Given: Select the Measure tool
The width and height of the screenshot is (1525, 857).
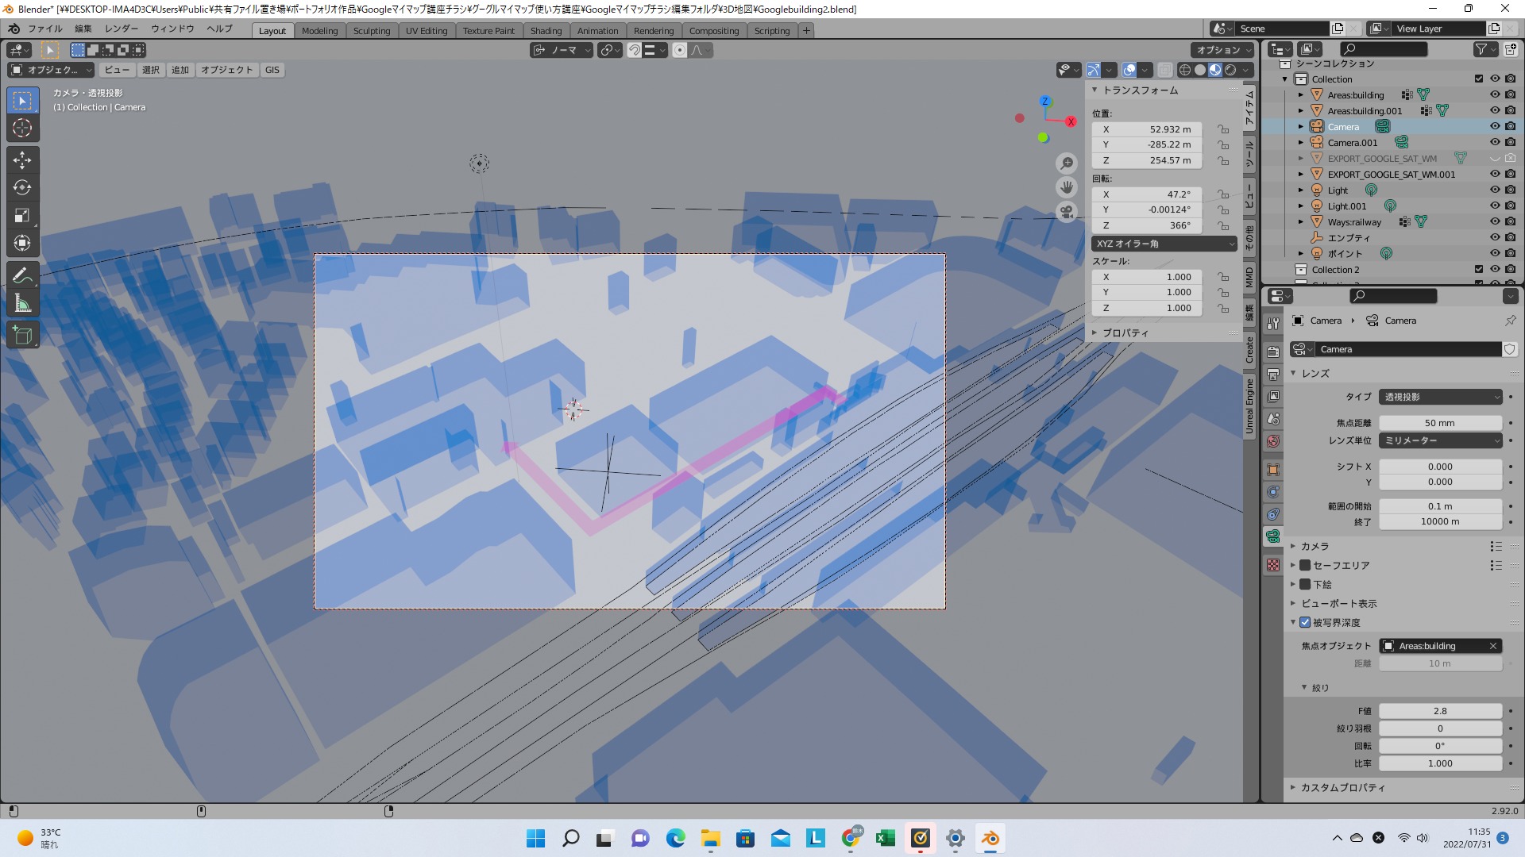Looking at the screenshot, I should click(x=22, y=303).
